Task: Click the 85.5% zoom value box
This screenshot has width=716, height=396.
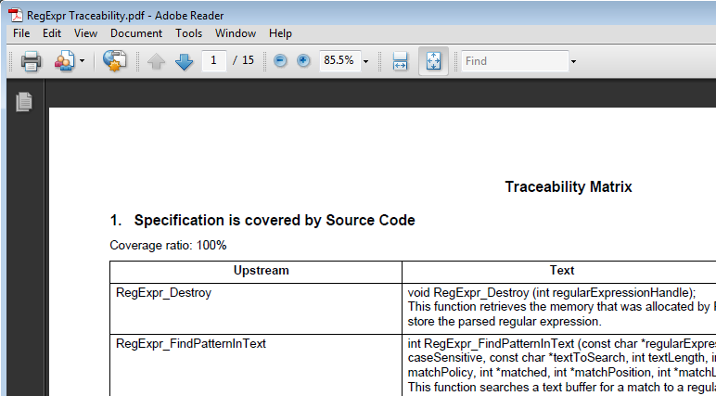Action: (x=339, y=60)
